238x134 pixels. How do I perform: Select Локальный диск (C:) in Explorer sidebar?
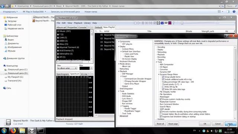coord(17,70)
